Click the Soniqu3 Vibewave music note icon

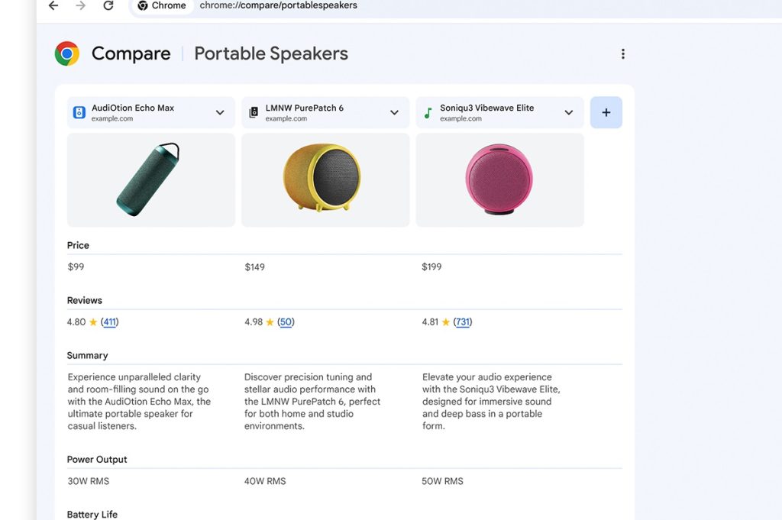click(428, 113)
